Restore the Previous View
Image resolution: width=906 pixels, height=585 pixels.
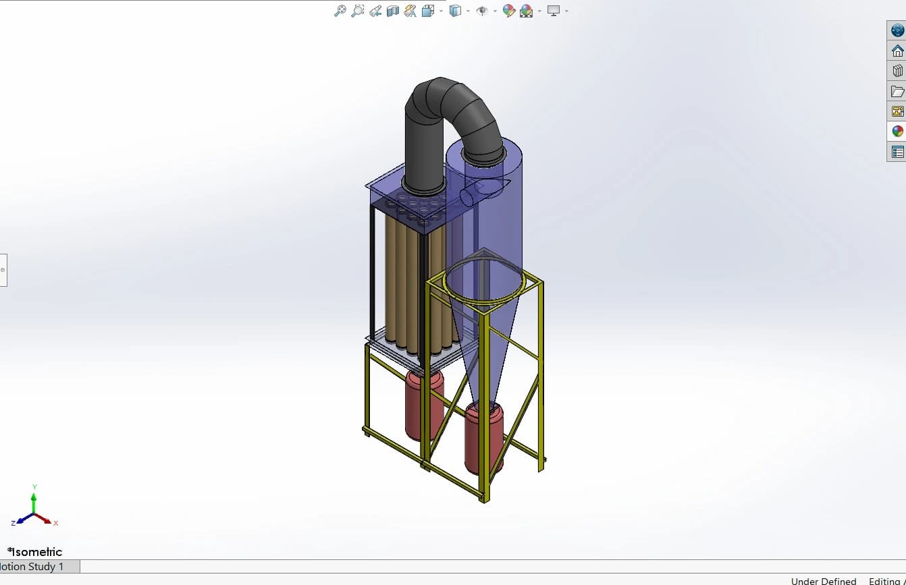[x=375, y=11]
